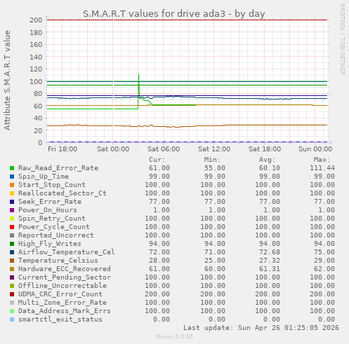Select the Raw_Read_Error_Rate legend label

(x=58, y=168)
